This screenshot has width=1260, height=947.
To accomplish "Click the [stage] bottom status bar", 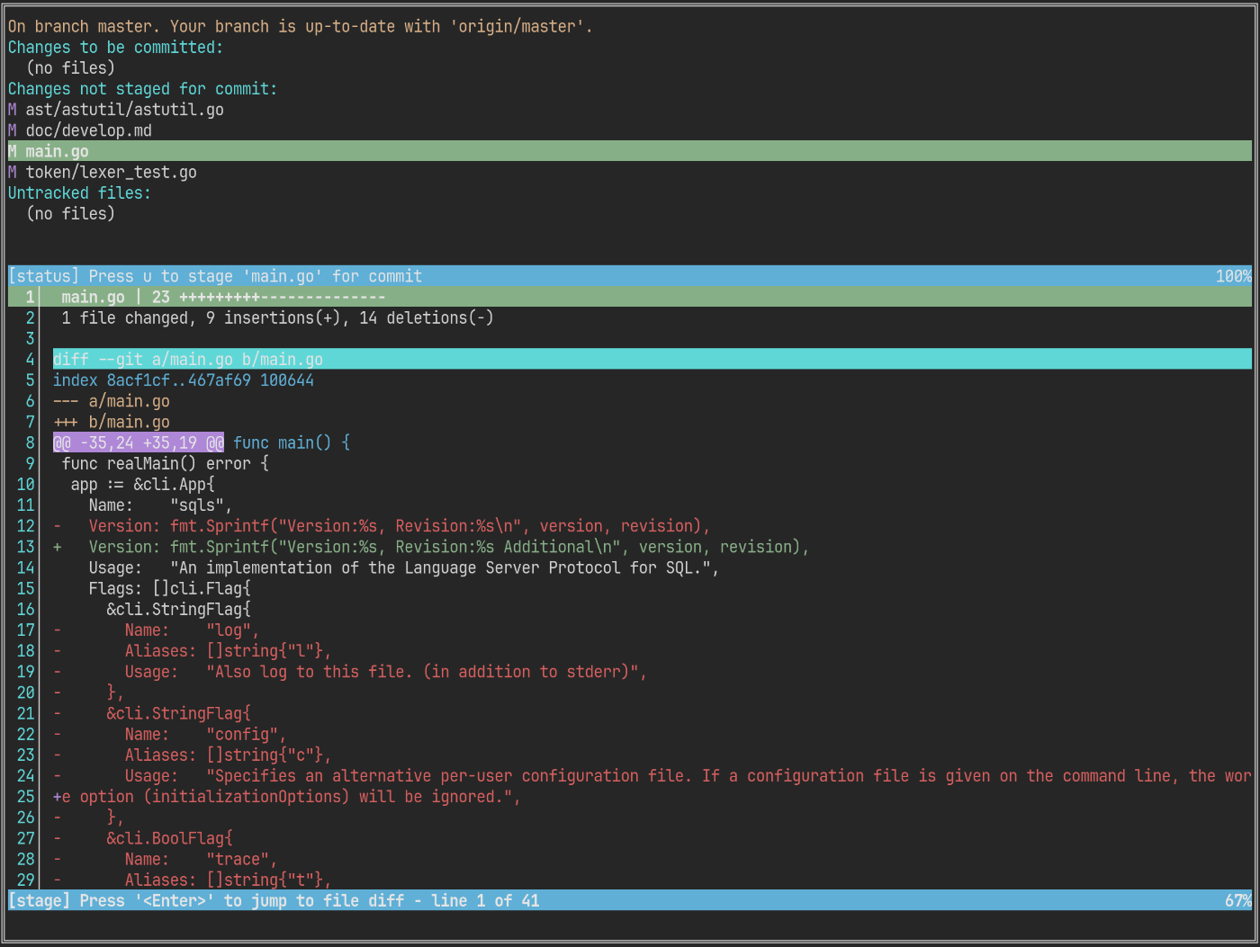I will coord(629,900).
